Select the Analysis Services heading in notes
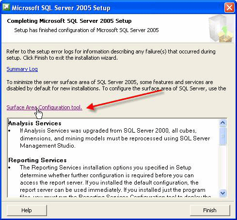The width and height of the screenshot is (237, 220). 35,123
